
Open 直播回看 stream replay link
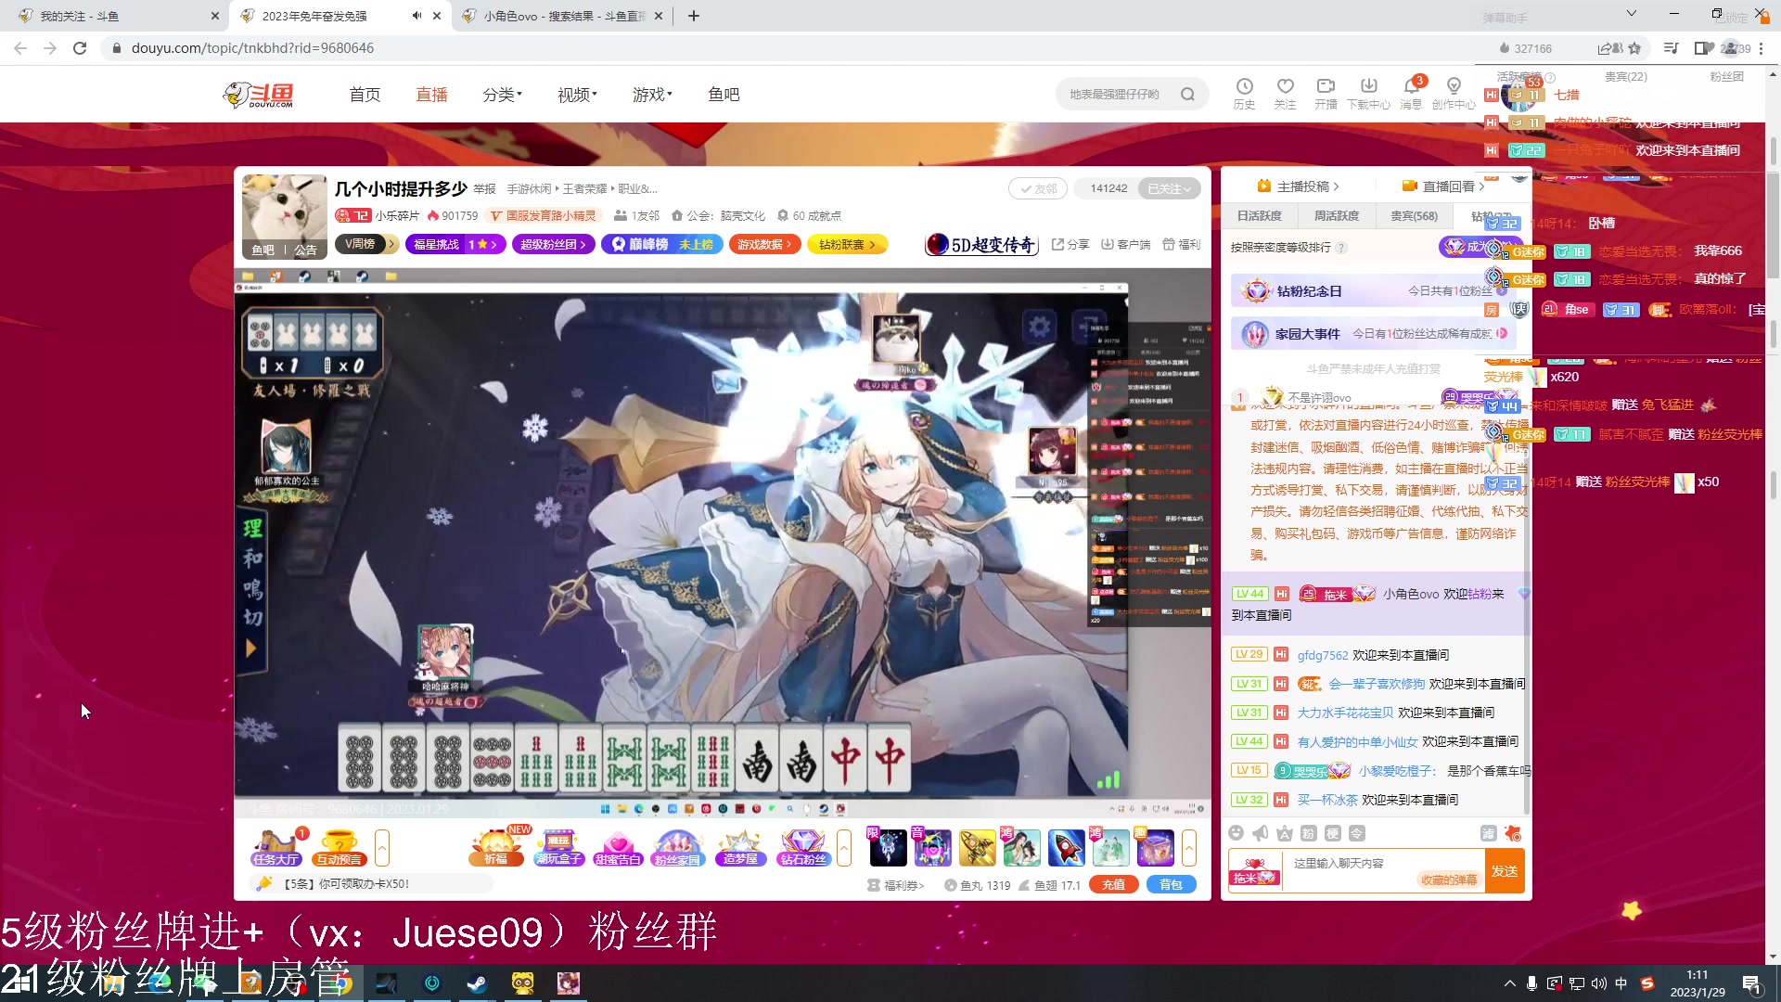1443,186
